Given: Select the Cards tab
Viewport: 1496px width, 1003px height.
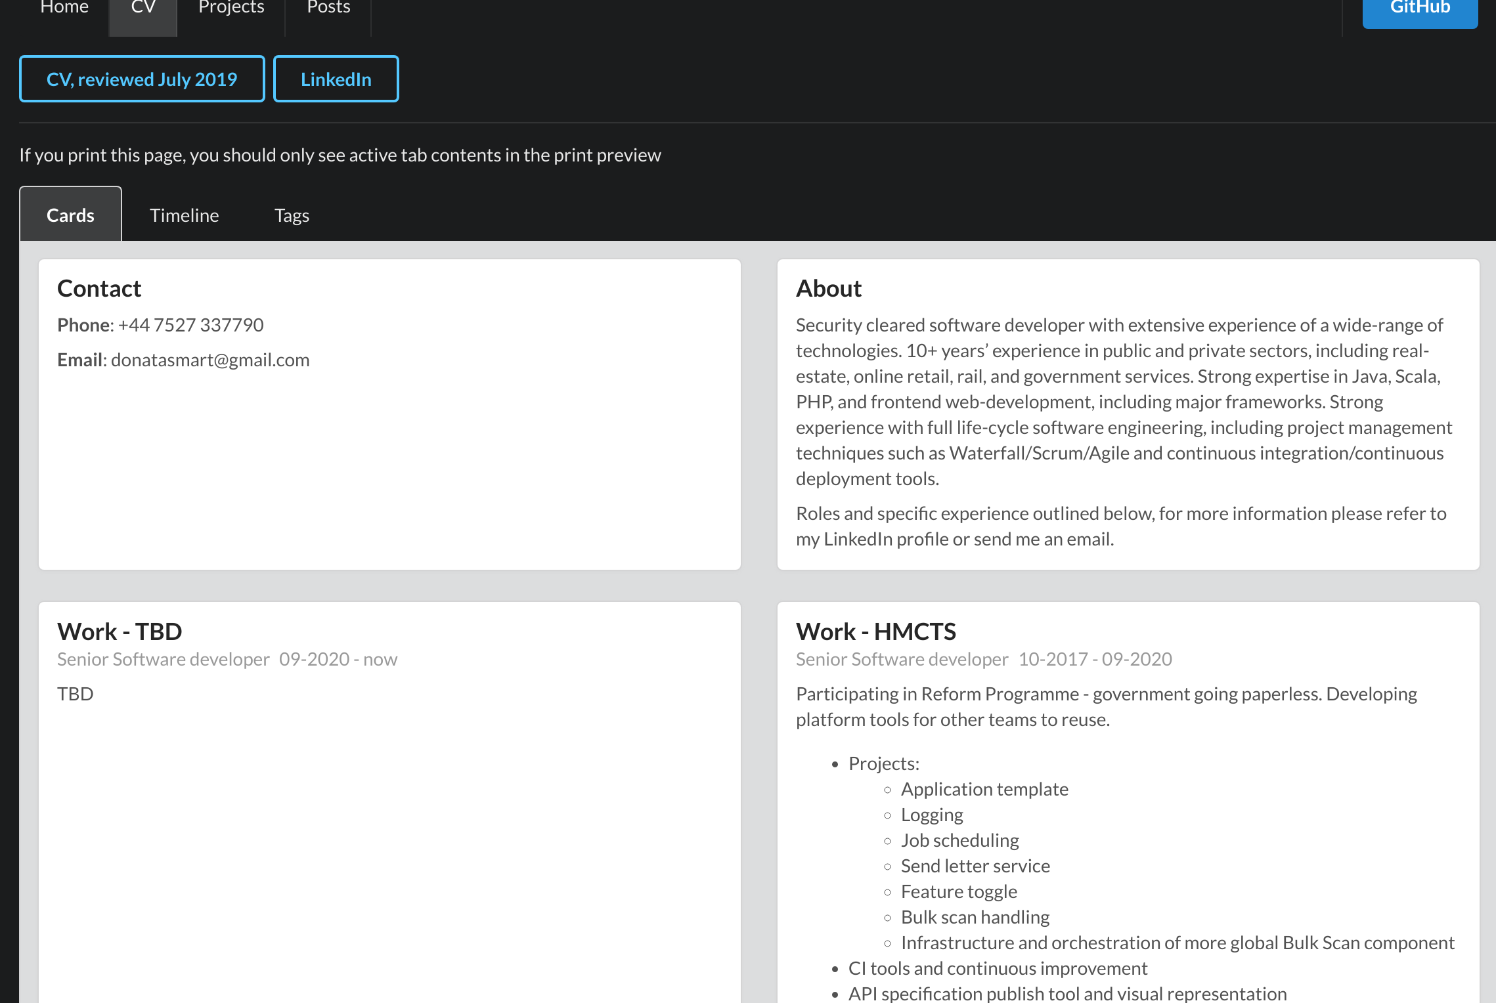Looking at the screenshot, I should [x=70, y=215].
